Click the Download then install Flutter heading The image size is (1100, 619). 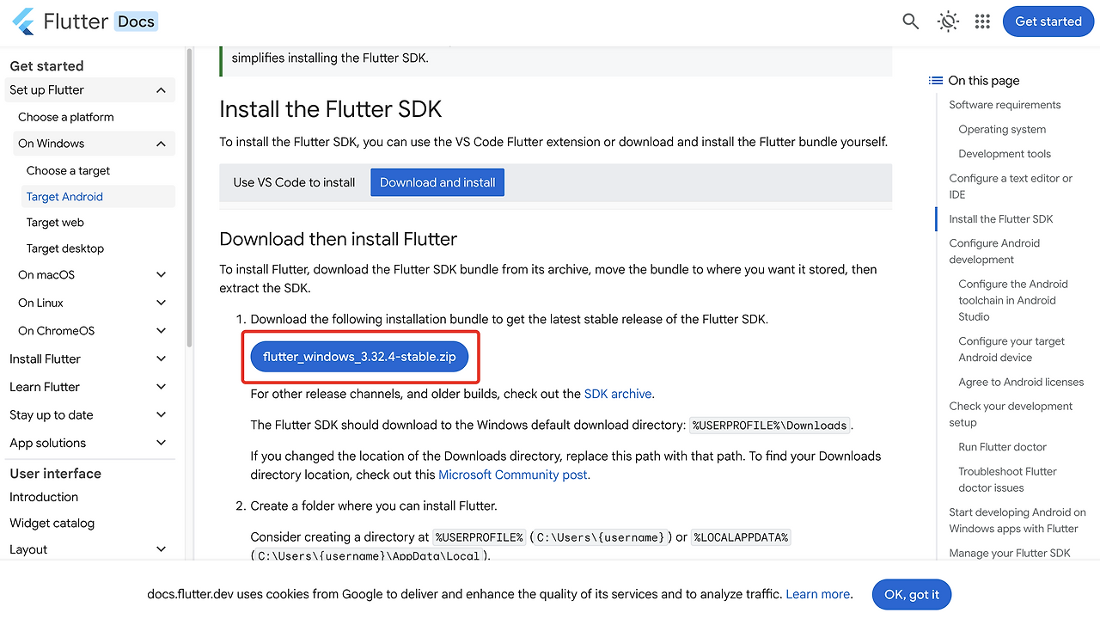(x=338, y=239)
